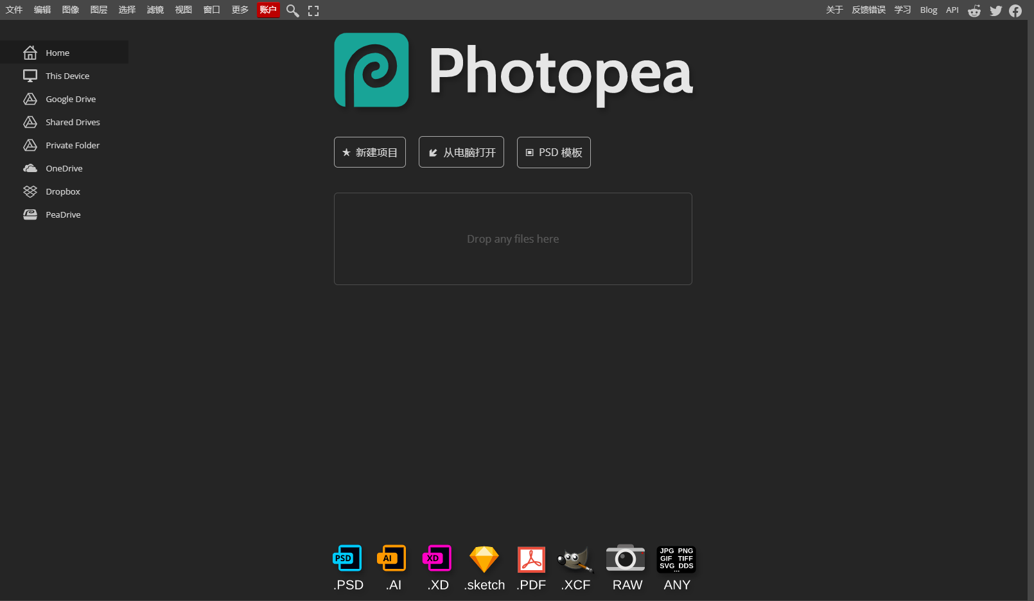1034x601 pixels.
Task: Select This Device storage
Action: 64,76
